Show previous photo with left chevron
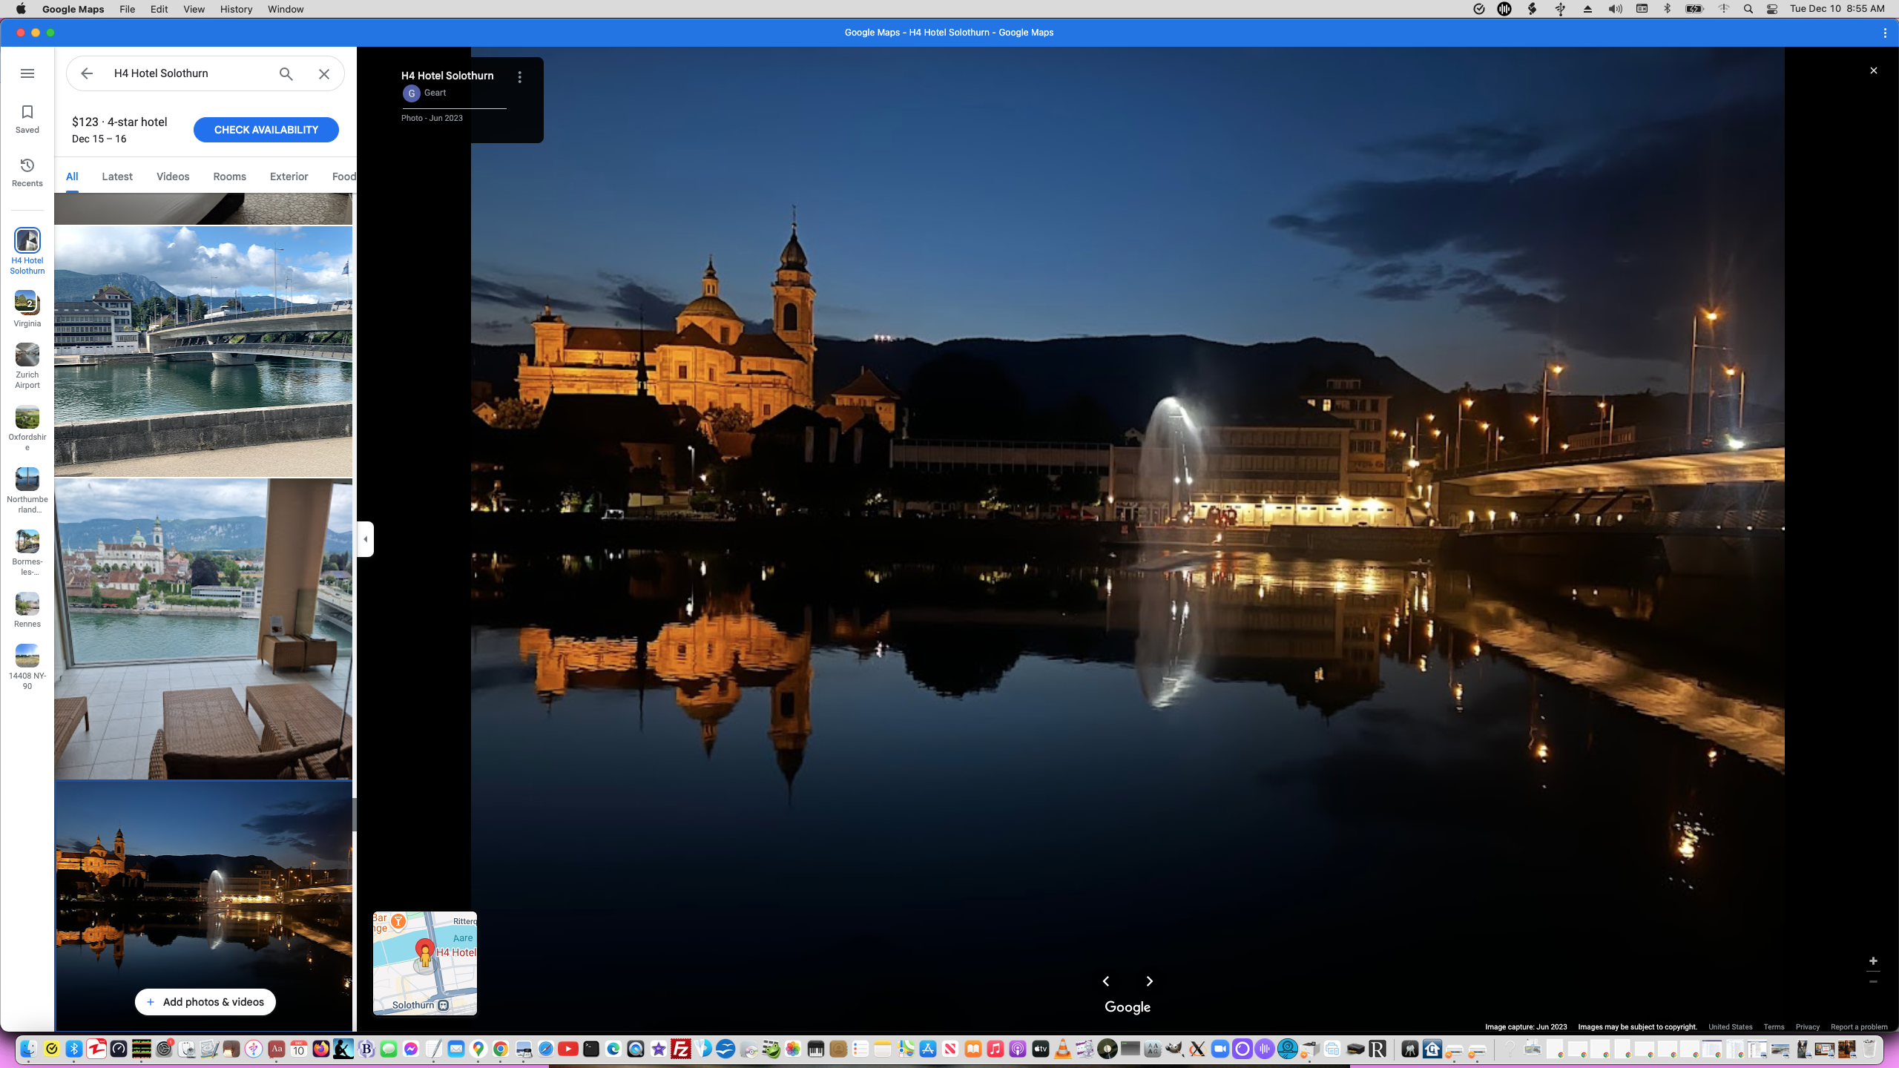 point(1106,981)
